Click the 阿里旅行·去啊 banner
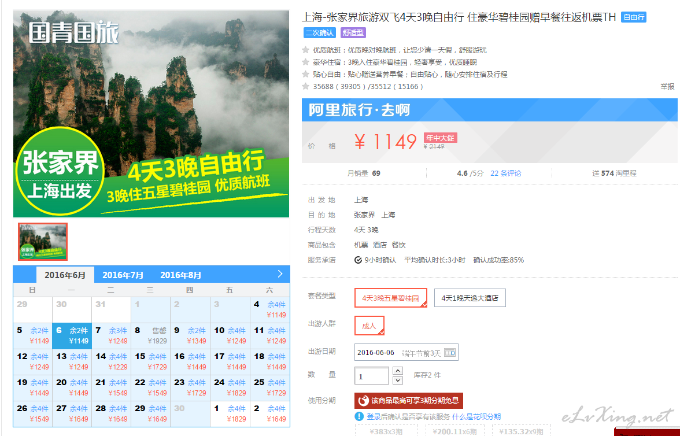680x436 pixels. (490, 110)
